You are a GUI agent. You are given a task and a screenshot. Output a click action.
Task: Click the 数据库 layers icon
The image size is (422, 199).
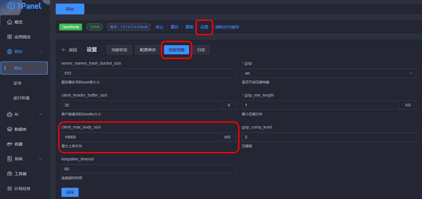9,129
